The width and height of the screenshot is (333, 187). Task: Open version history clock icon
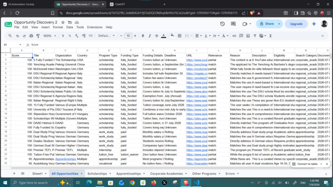click(x=222, y=24)
